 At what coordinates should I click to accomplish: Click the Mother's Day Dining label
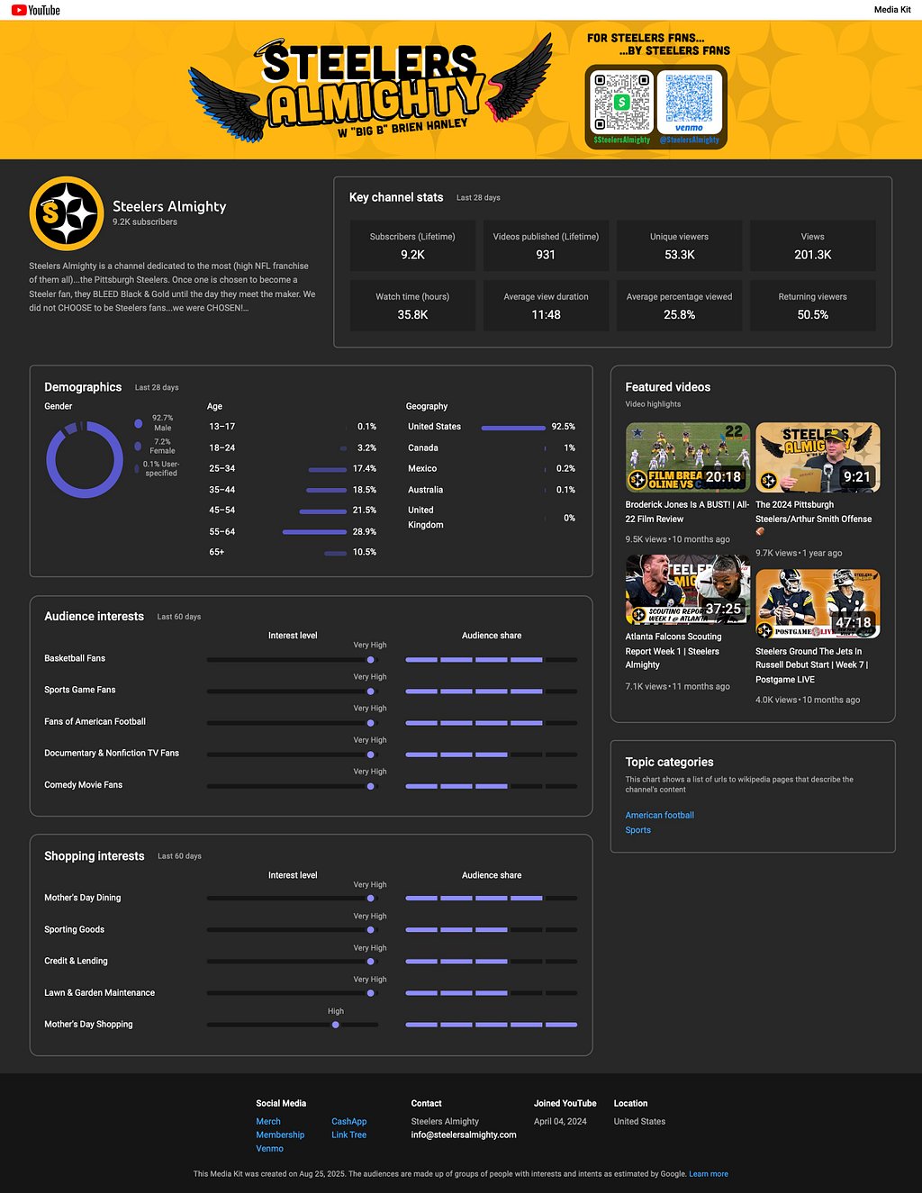[x=82, y=898]
